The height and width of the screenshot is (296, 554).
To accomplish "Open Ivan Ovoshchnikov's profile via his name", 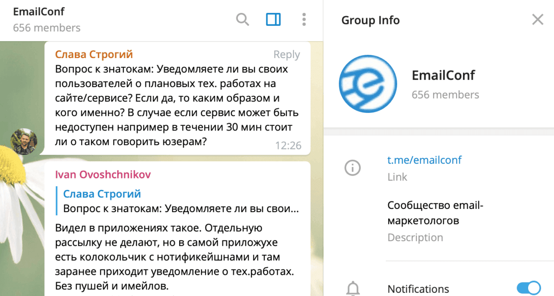I will 102,174.
